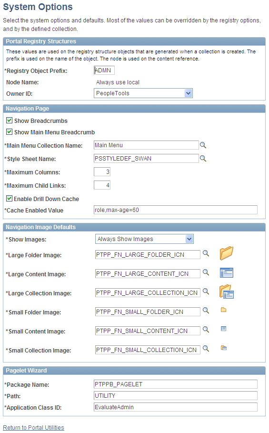Click the Large Collection Image field

pos(148,293)
